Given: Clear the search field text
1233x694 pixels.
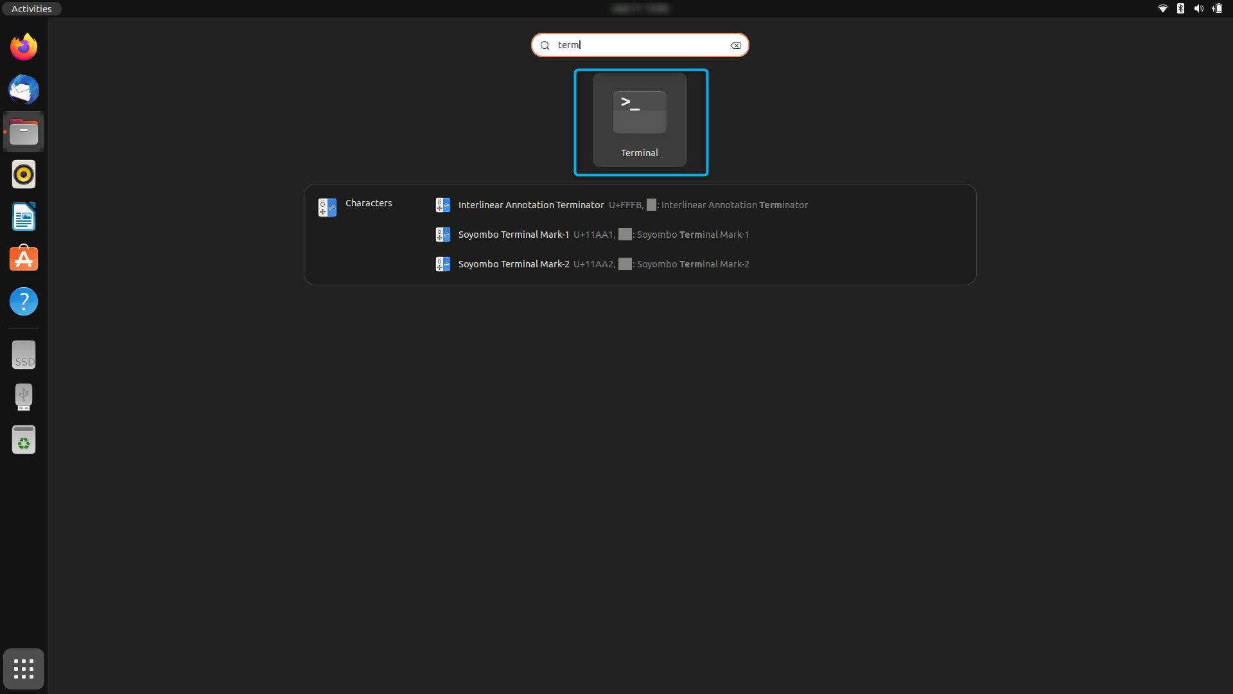Looking at the screenshot, I should (735, 46).
